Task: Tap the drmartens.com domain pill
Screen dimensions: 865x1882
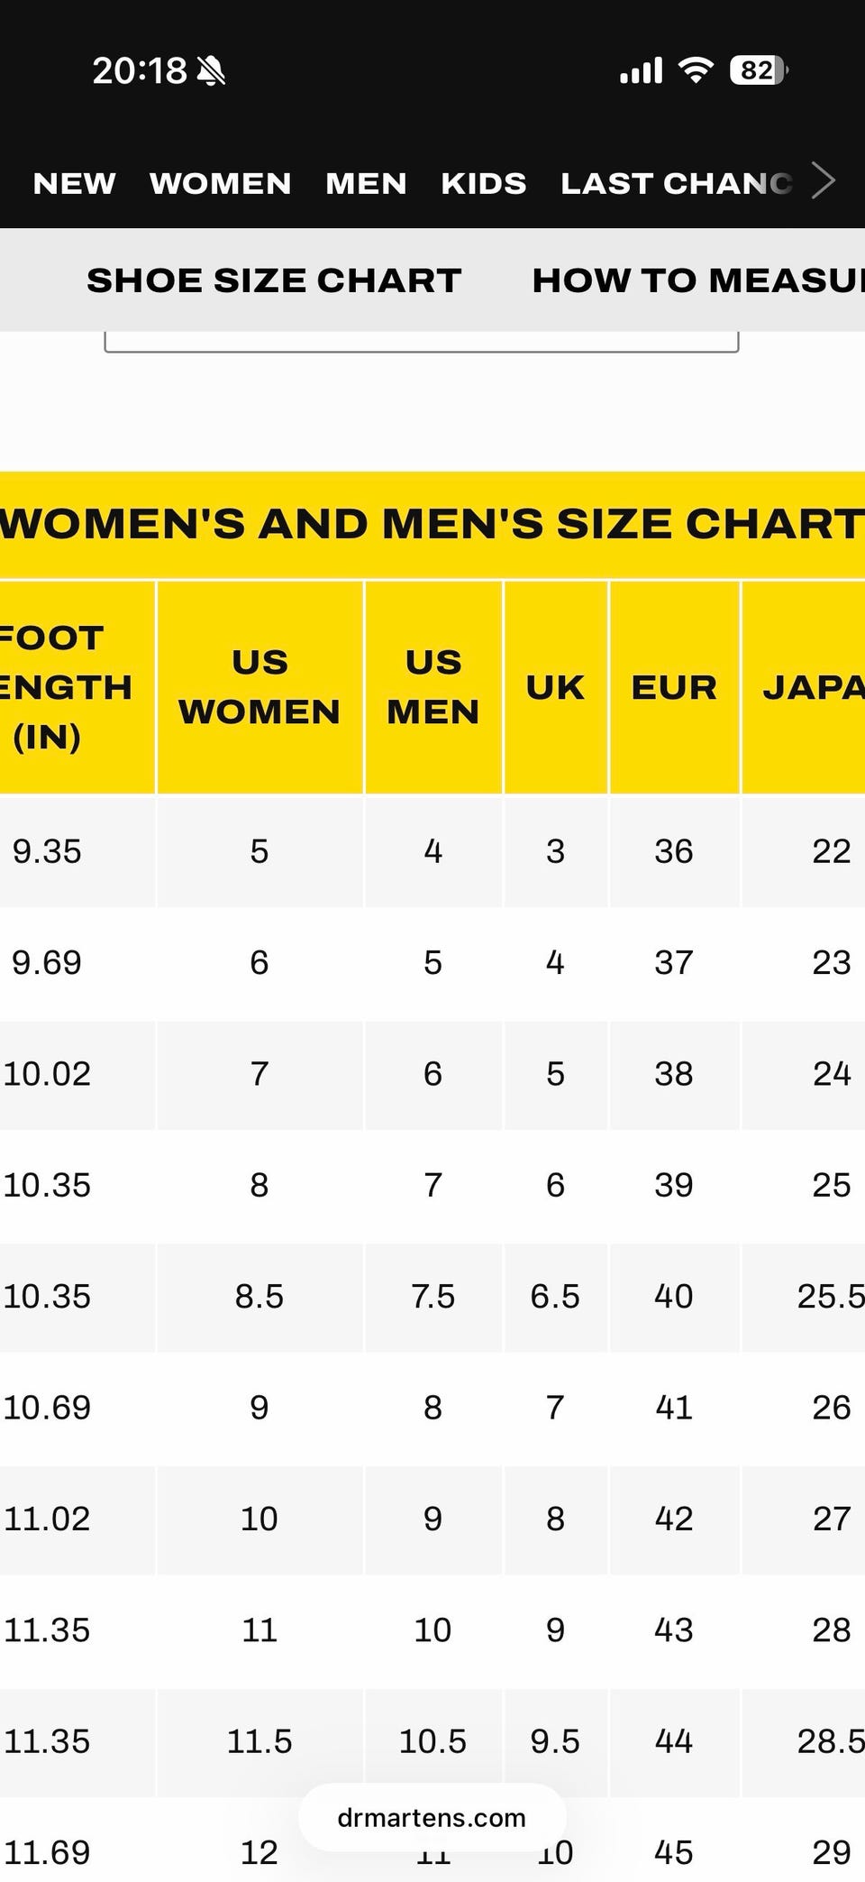Action: 432,1817
